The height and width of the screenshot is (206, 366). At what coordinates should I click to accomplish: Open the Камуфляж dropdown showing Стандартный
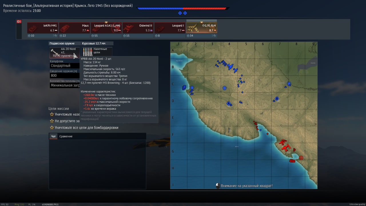65,66
